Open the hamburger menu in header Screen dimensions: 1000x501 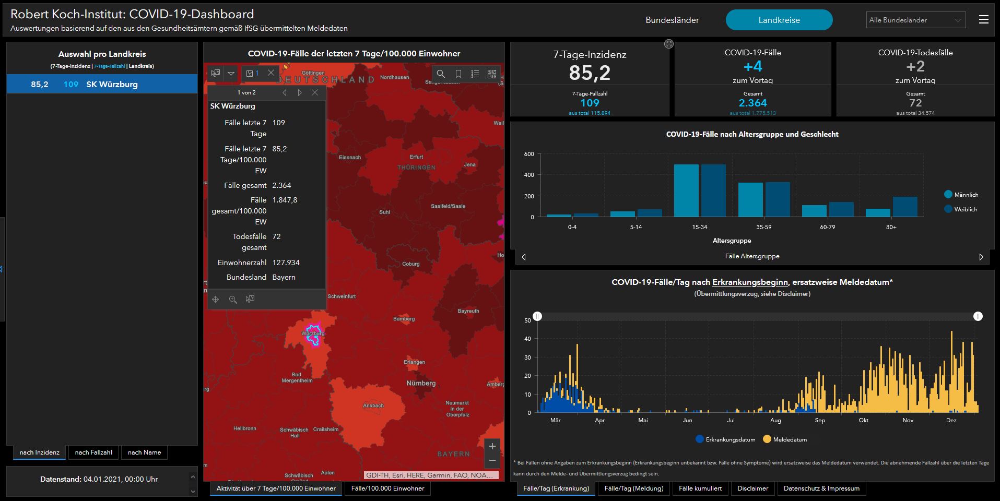(x=984, y=20)
